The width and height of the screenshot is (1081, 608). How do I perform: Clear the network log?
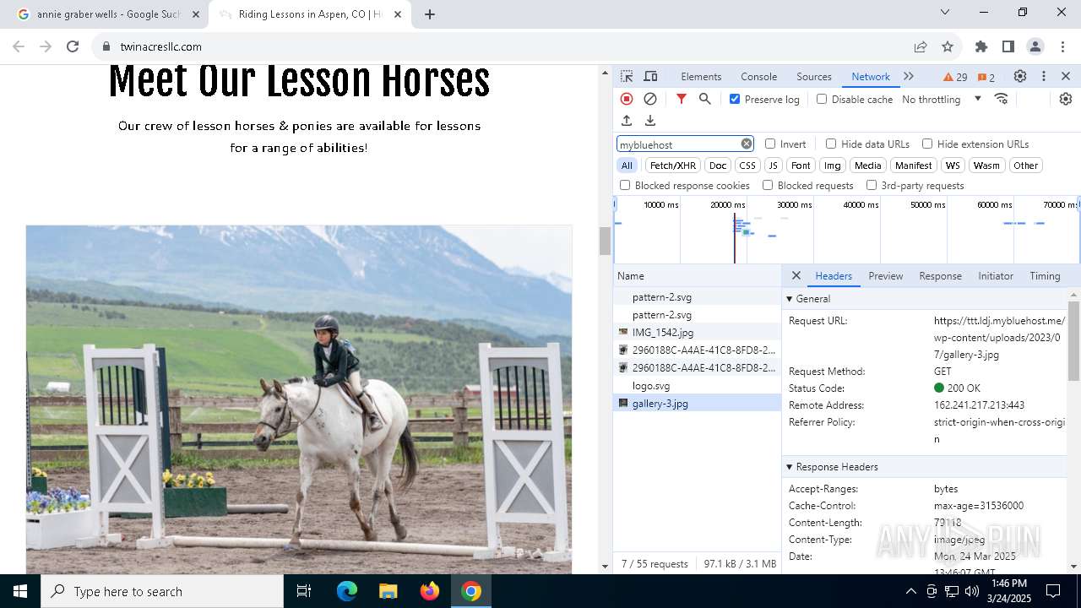tap(650, 99)
